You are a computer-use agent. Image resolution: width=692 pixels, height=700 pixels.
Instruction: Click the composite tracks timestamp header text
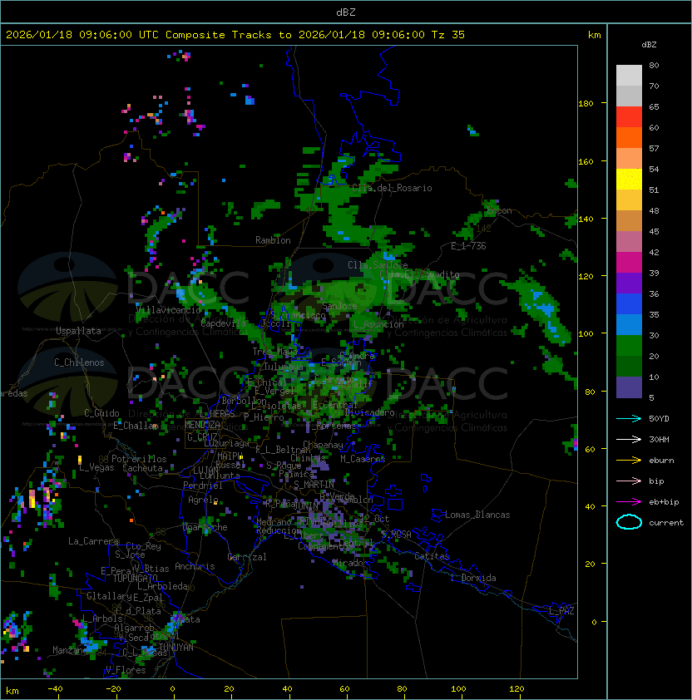(235, 35)
